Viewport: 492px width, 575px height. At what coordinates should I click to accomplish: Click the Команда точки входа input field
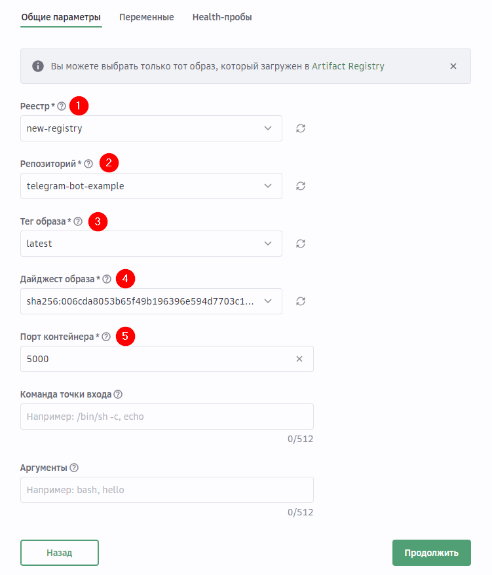(166, 417)
